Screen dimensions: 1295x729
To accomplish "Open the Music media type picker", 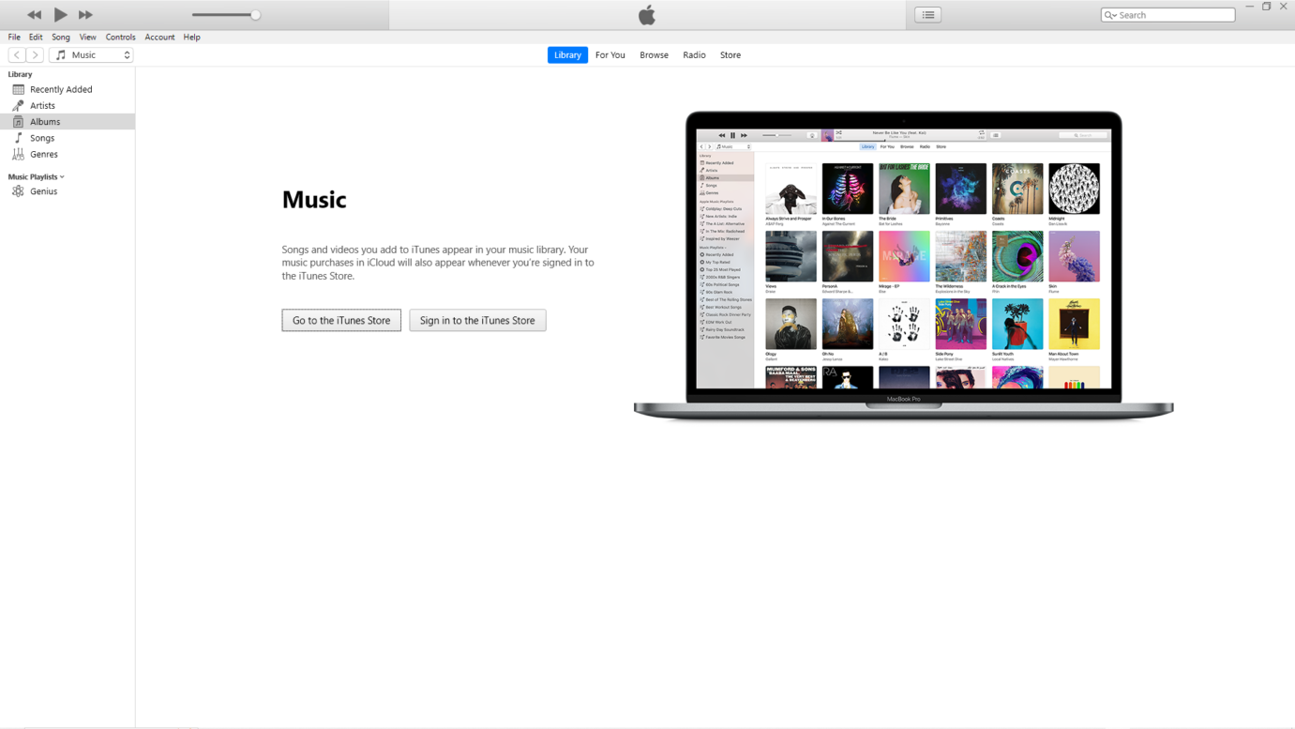I will [91, 54].
